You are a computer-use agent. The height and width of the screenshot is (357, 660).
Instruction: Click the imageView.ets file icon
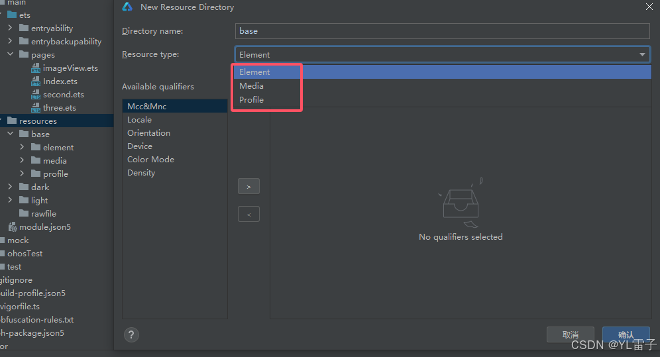36,68
